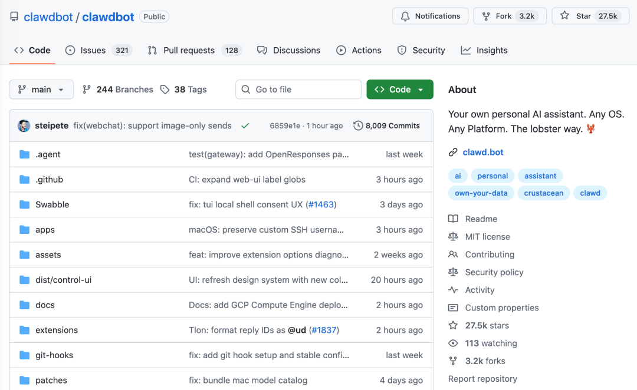Visit the clawd.bot website link

coord(482,151)
